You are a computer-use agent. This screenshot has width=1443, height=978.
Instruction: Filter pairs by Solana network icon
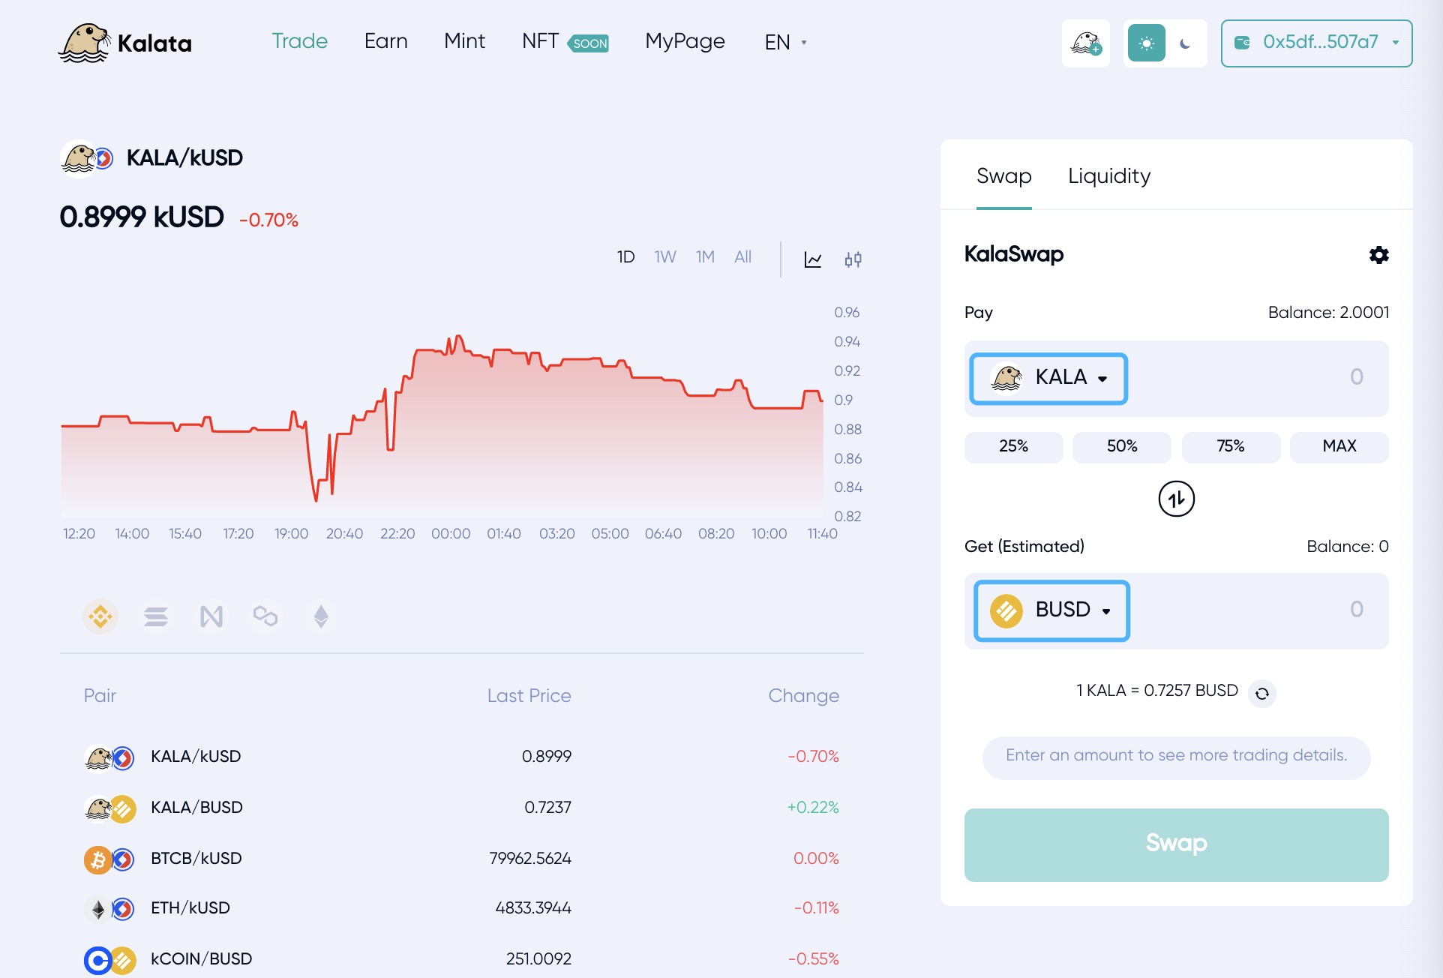tap(156, 616)
